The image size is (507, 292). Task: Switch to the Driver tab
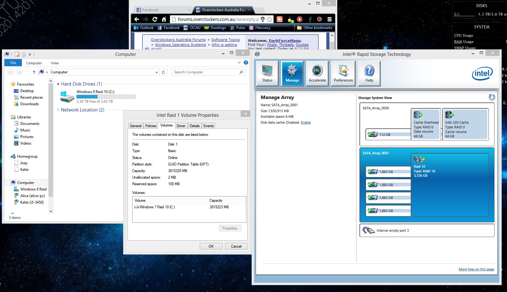tap(181, 126)
